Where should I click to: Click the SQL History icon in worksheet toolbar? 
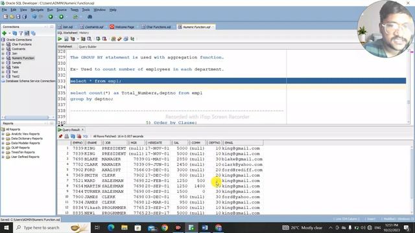(x=126, y=39)
